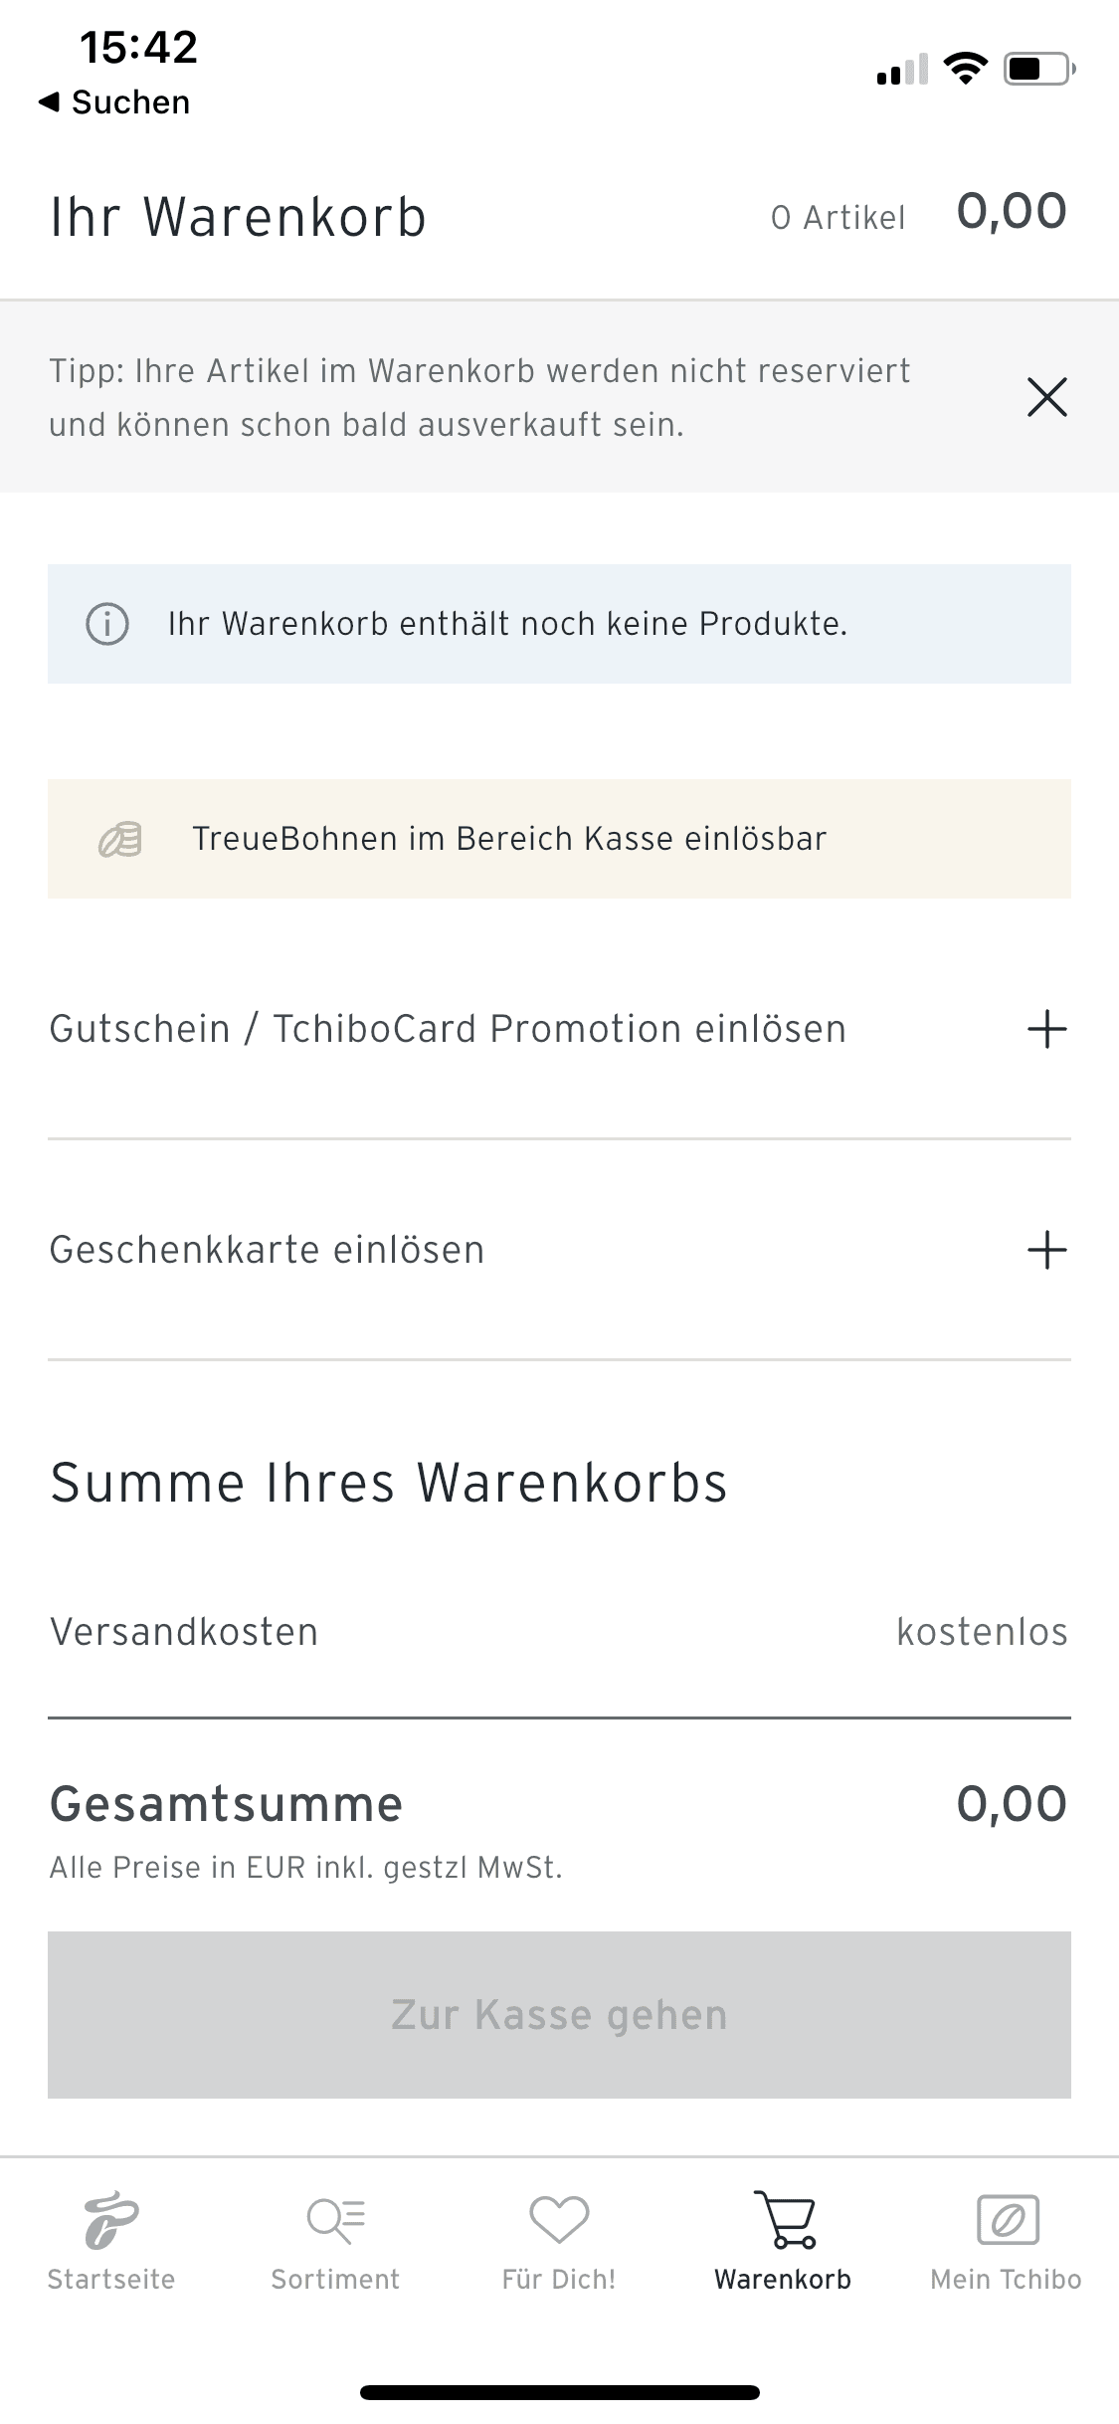The width and height of the screenshot is (1119, 2424).
Task: Tap the shopping cart icon
Action: [785, 2220]
